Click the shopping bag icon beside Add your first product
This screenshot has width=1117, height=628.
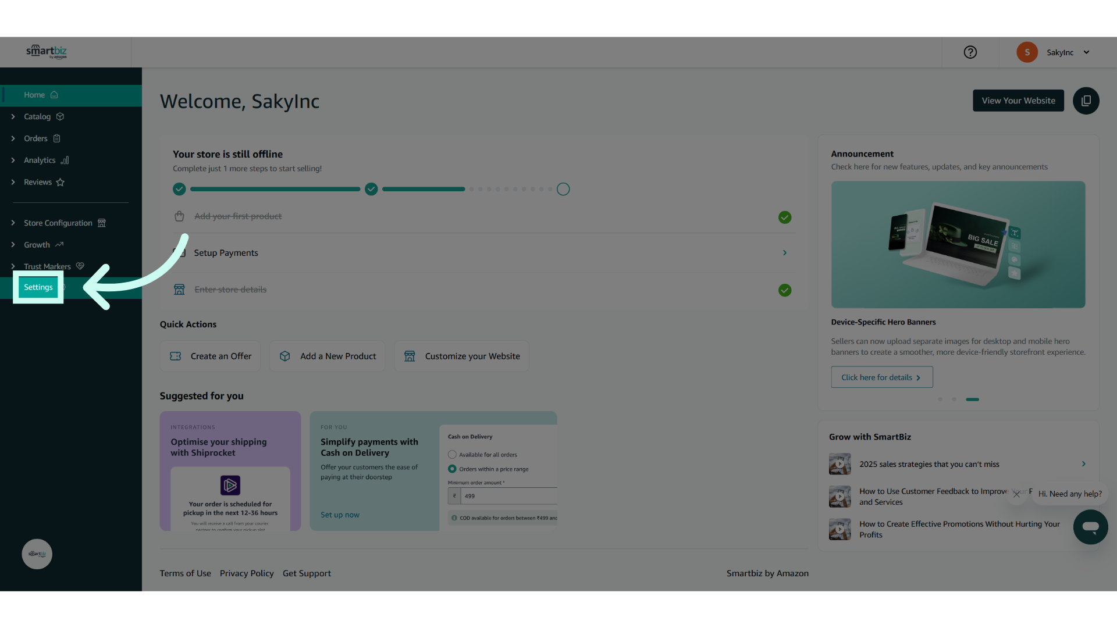coord(179,216)
